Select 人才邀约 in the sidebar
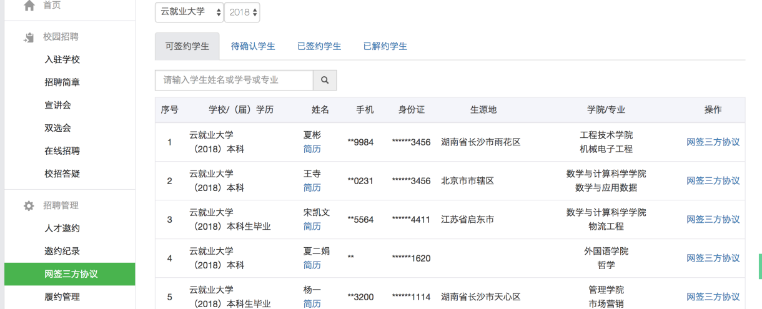 pos(62,228)
